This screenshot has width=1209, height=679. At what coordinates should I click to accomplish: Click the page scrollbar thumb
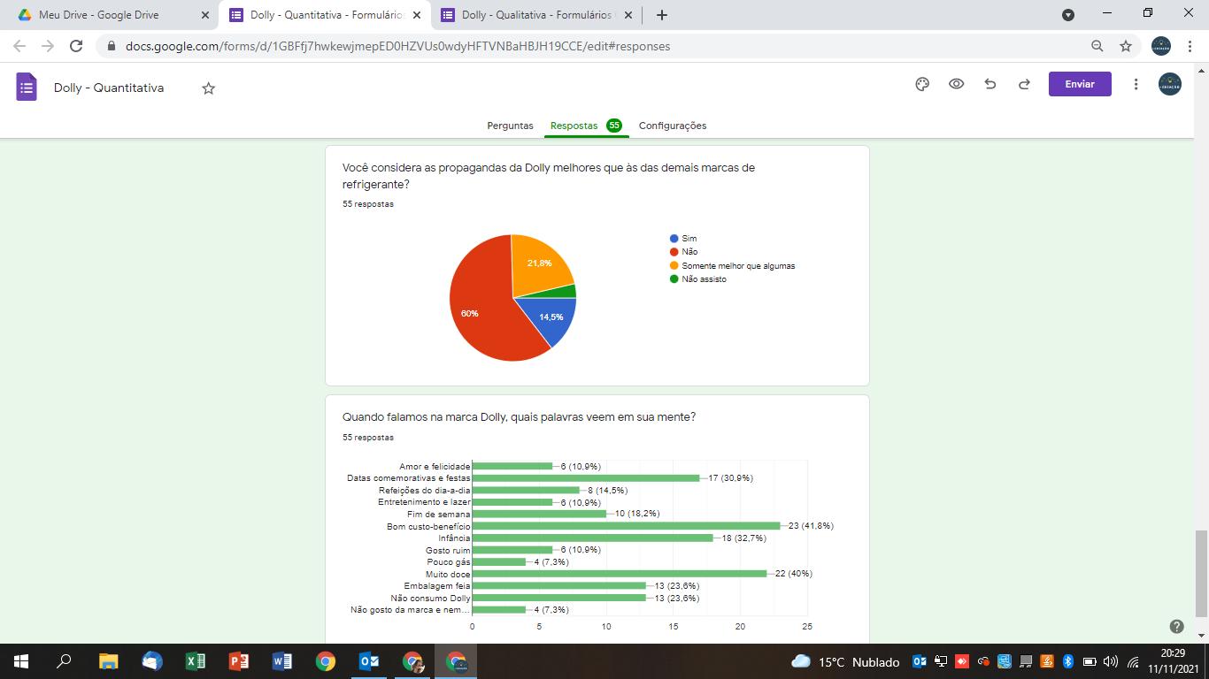pyautogui.click(x=1201, y=575)
